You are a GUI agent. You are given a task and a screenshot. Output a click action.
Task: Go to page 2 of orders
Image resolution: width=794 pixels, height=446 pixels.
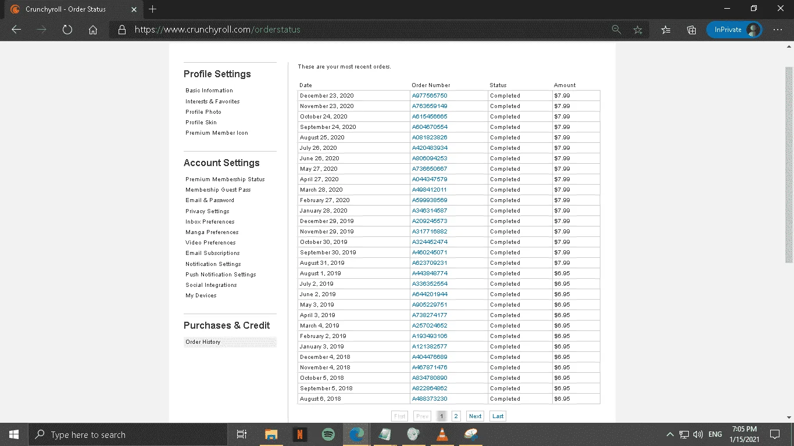[456, 416]
